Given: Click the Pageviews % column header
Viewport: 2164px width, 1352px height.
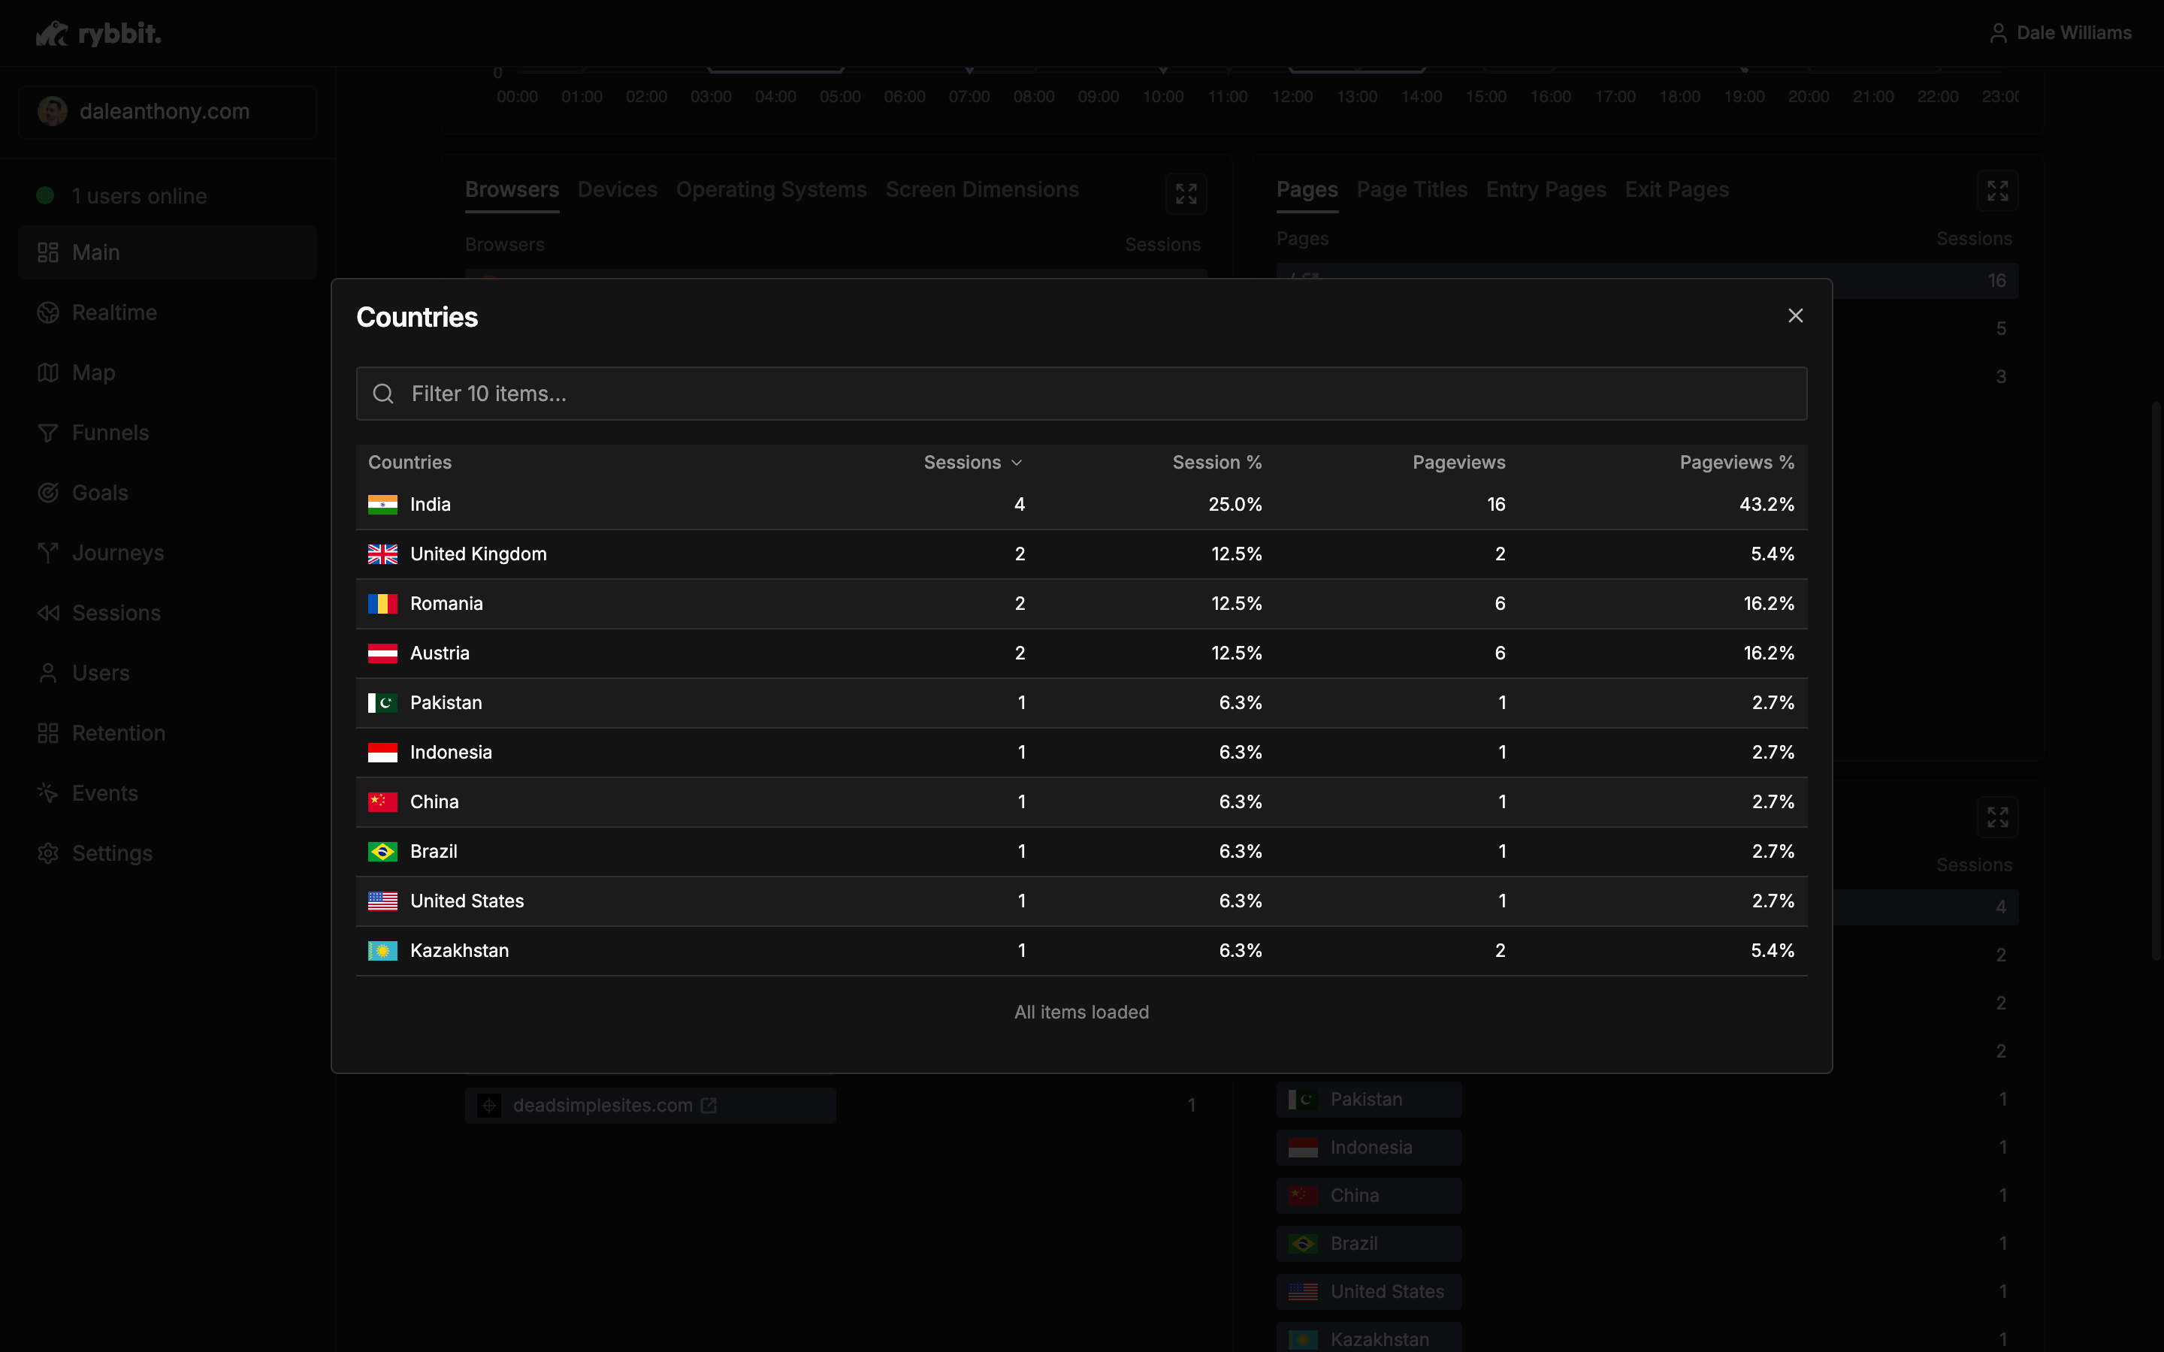Looking at the screenshot, I should coord(1736,462).
